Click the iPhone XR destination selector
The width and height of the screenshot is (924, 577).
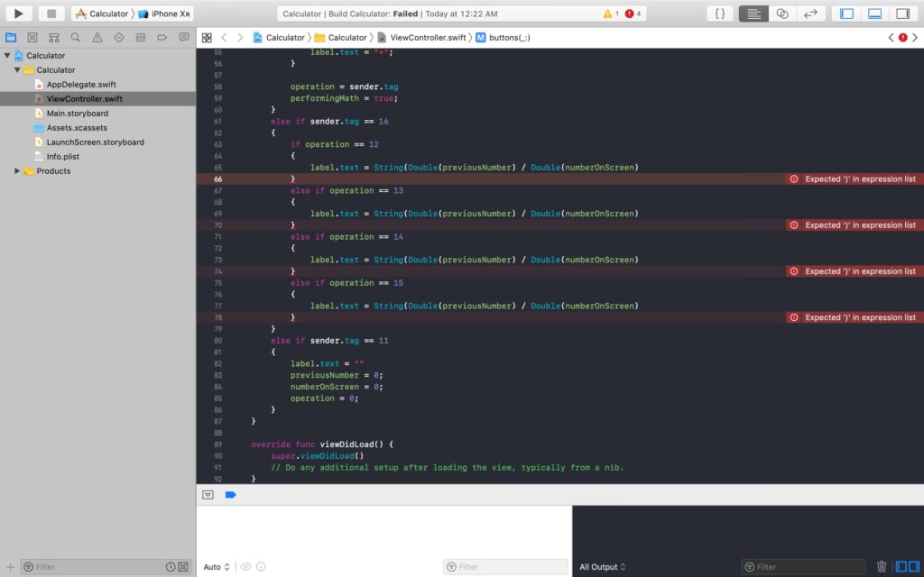pos(164,14)
